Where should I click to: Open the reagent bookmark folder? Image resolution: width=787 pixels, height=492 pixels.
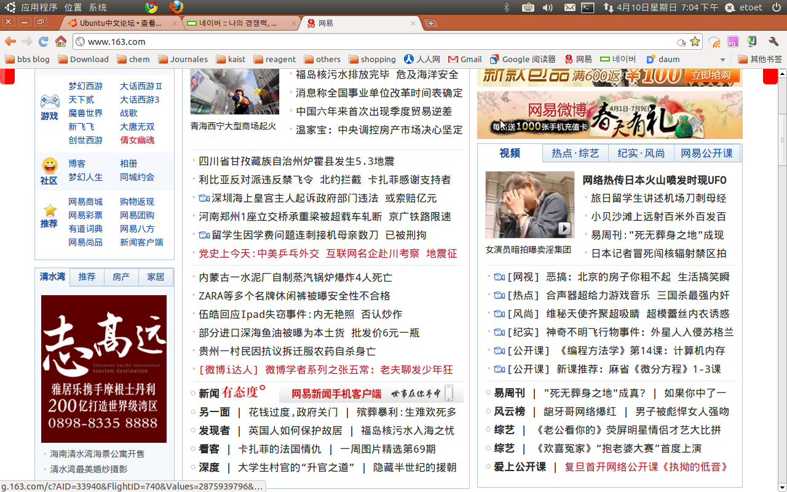point(275,59)
